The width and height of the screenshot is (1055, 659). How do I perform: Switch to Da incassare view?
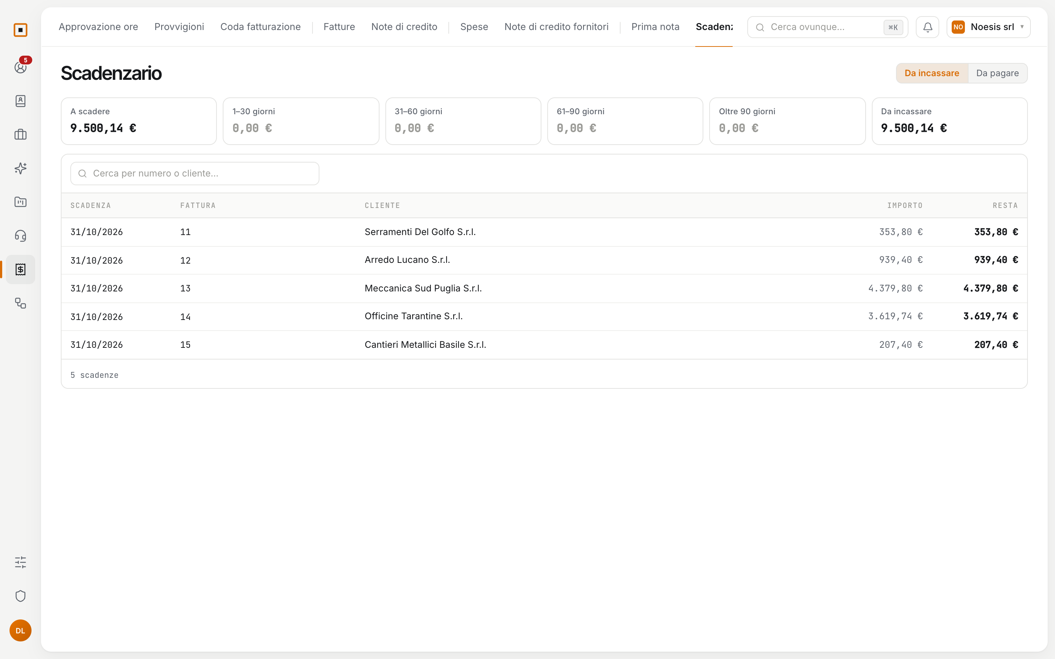pos(932,73)
